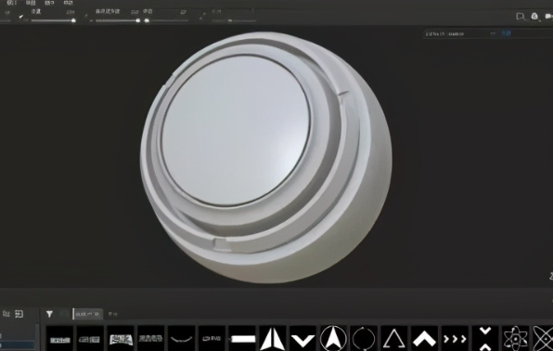Select the solid white rectangle bar alpha
This screenshot has width=553, height=351.
(x=242, y=340)
